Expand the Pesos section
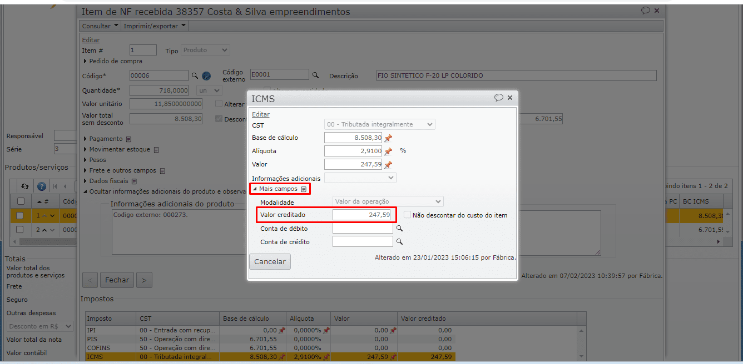This screenshot has width=743, height=364. pos(85,160)
